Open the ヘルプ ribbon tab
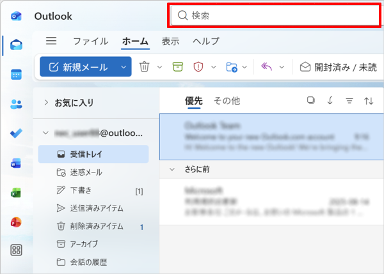This screenshot has width=384, height=274. click(206, 41)
